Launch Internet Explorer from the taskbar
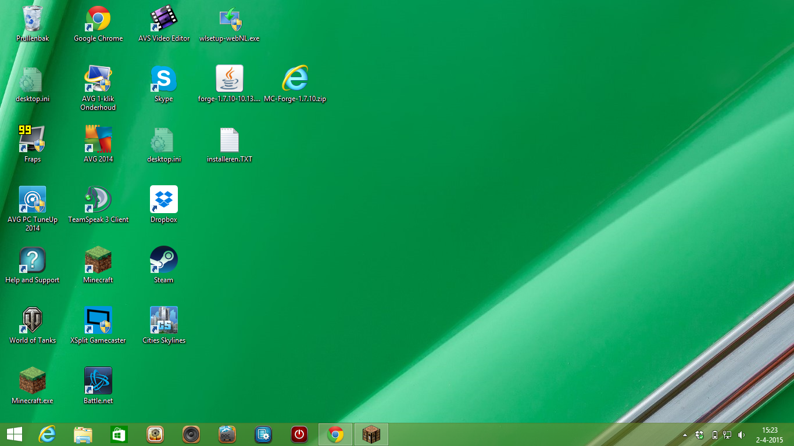 [x=47, y=434]
